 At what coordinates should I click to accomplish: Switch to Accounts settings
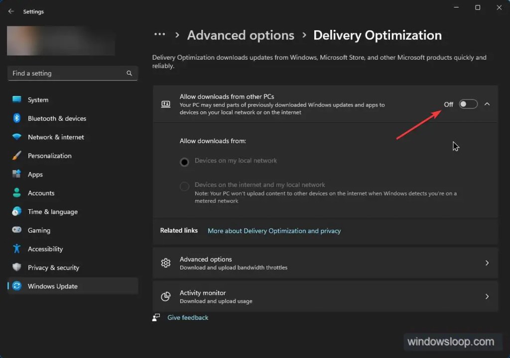(x=73, y=193)
